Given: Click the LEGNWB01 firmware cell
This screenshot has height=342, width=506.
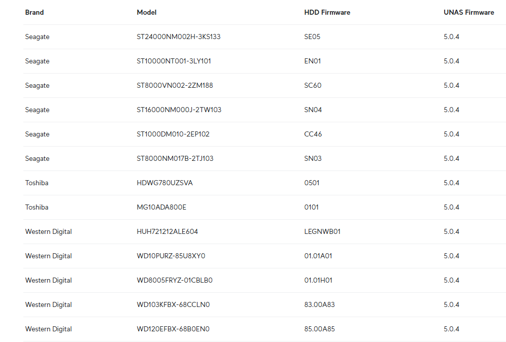Looking at the screenshot, I should (322, 231).
